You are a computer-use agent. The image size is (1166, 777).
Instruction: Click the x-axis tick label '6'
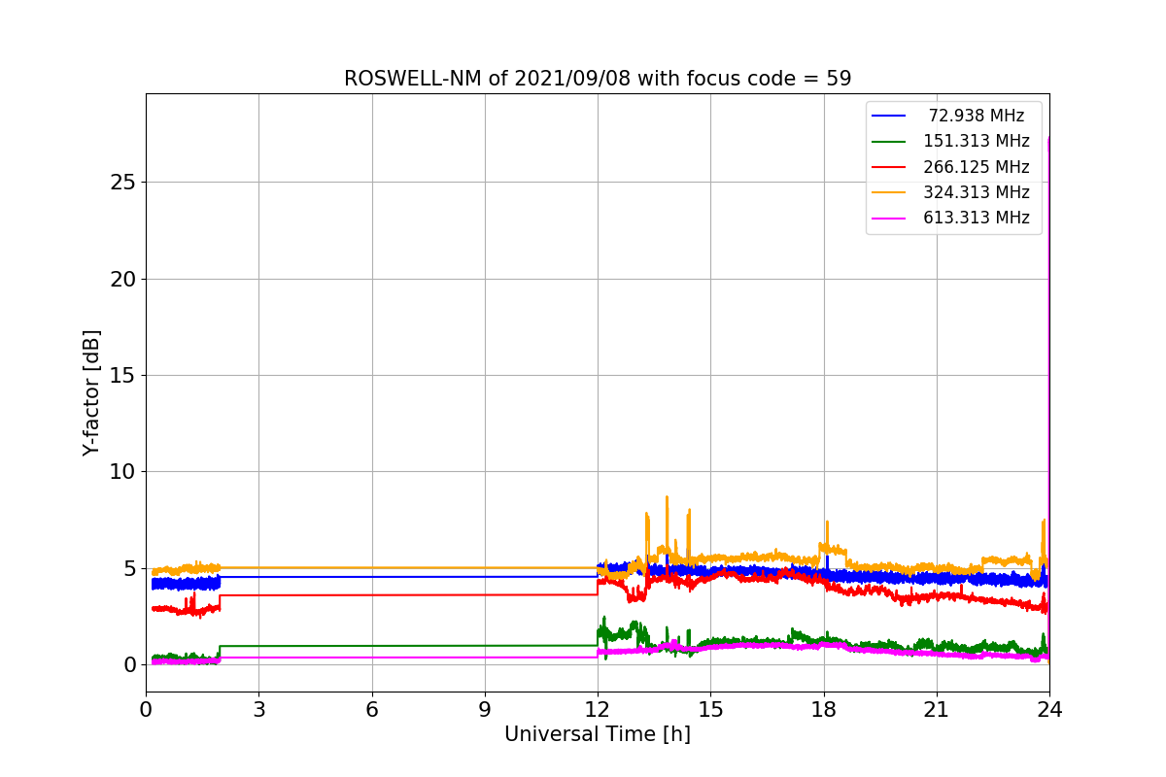tap(372, 709)
